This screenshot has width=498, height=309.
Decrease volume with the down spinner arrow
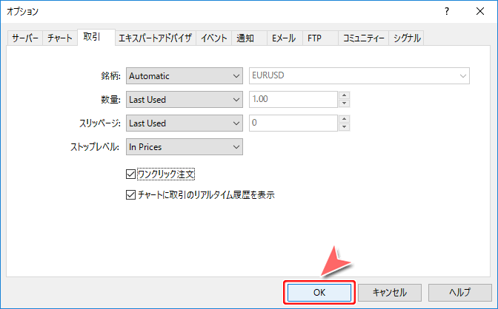pyautogui.click(x=345, y=103)
